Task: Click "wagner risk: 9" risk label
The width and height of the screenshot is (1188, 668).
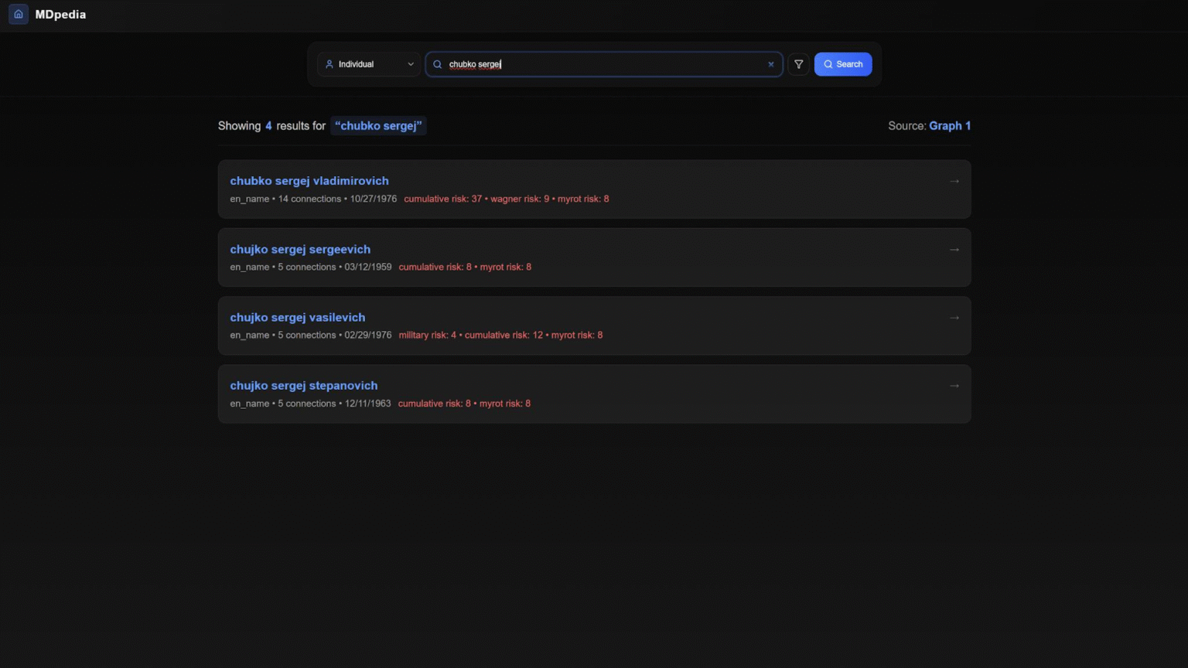Action: (520, 199)
